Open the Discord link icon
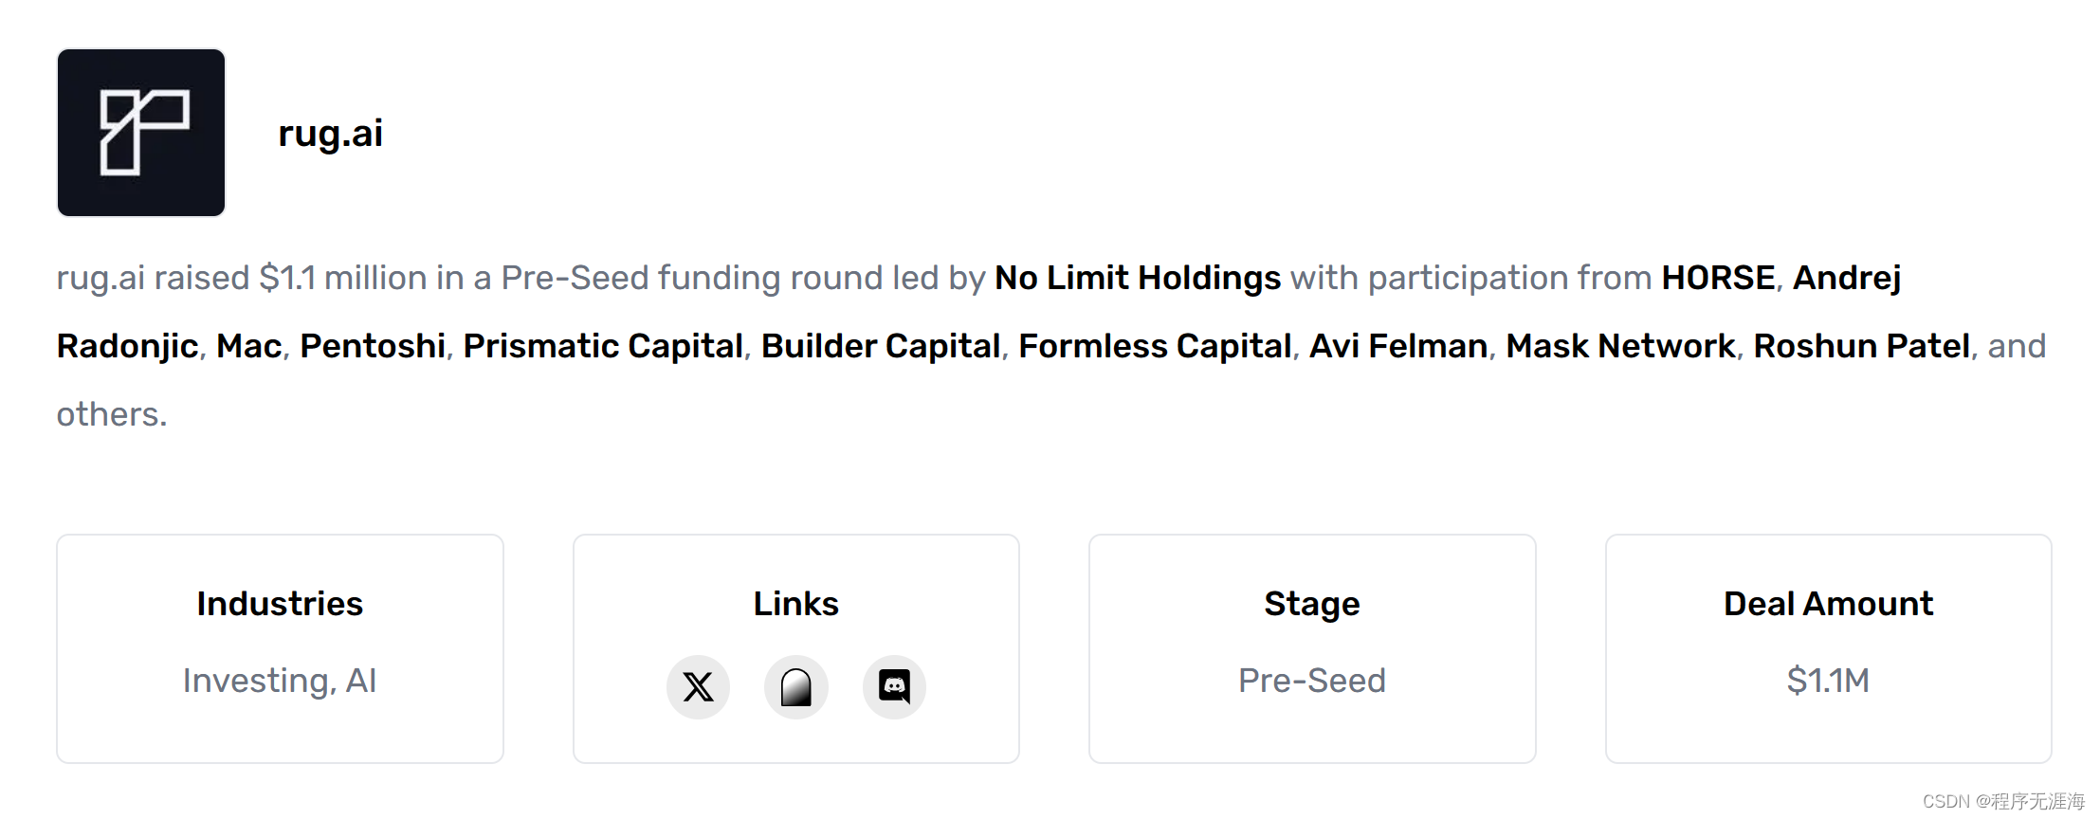This screenshot has width=2100, height=819. point(894,686)
